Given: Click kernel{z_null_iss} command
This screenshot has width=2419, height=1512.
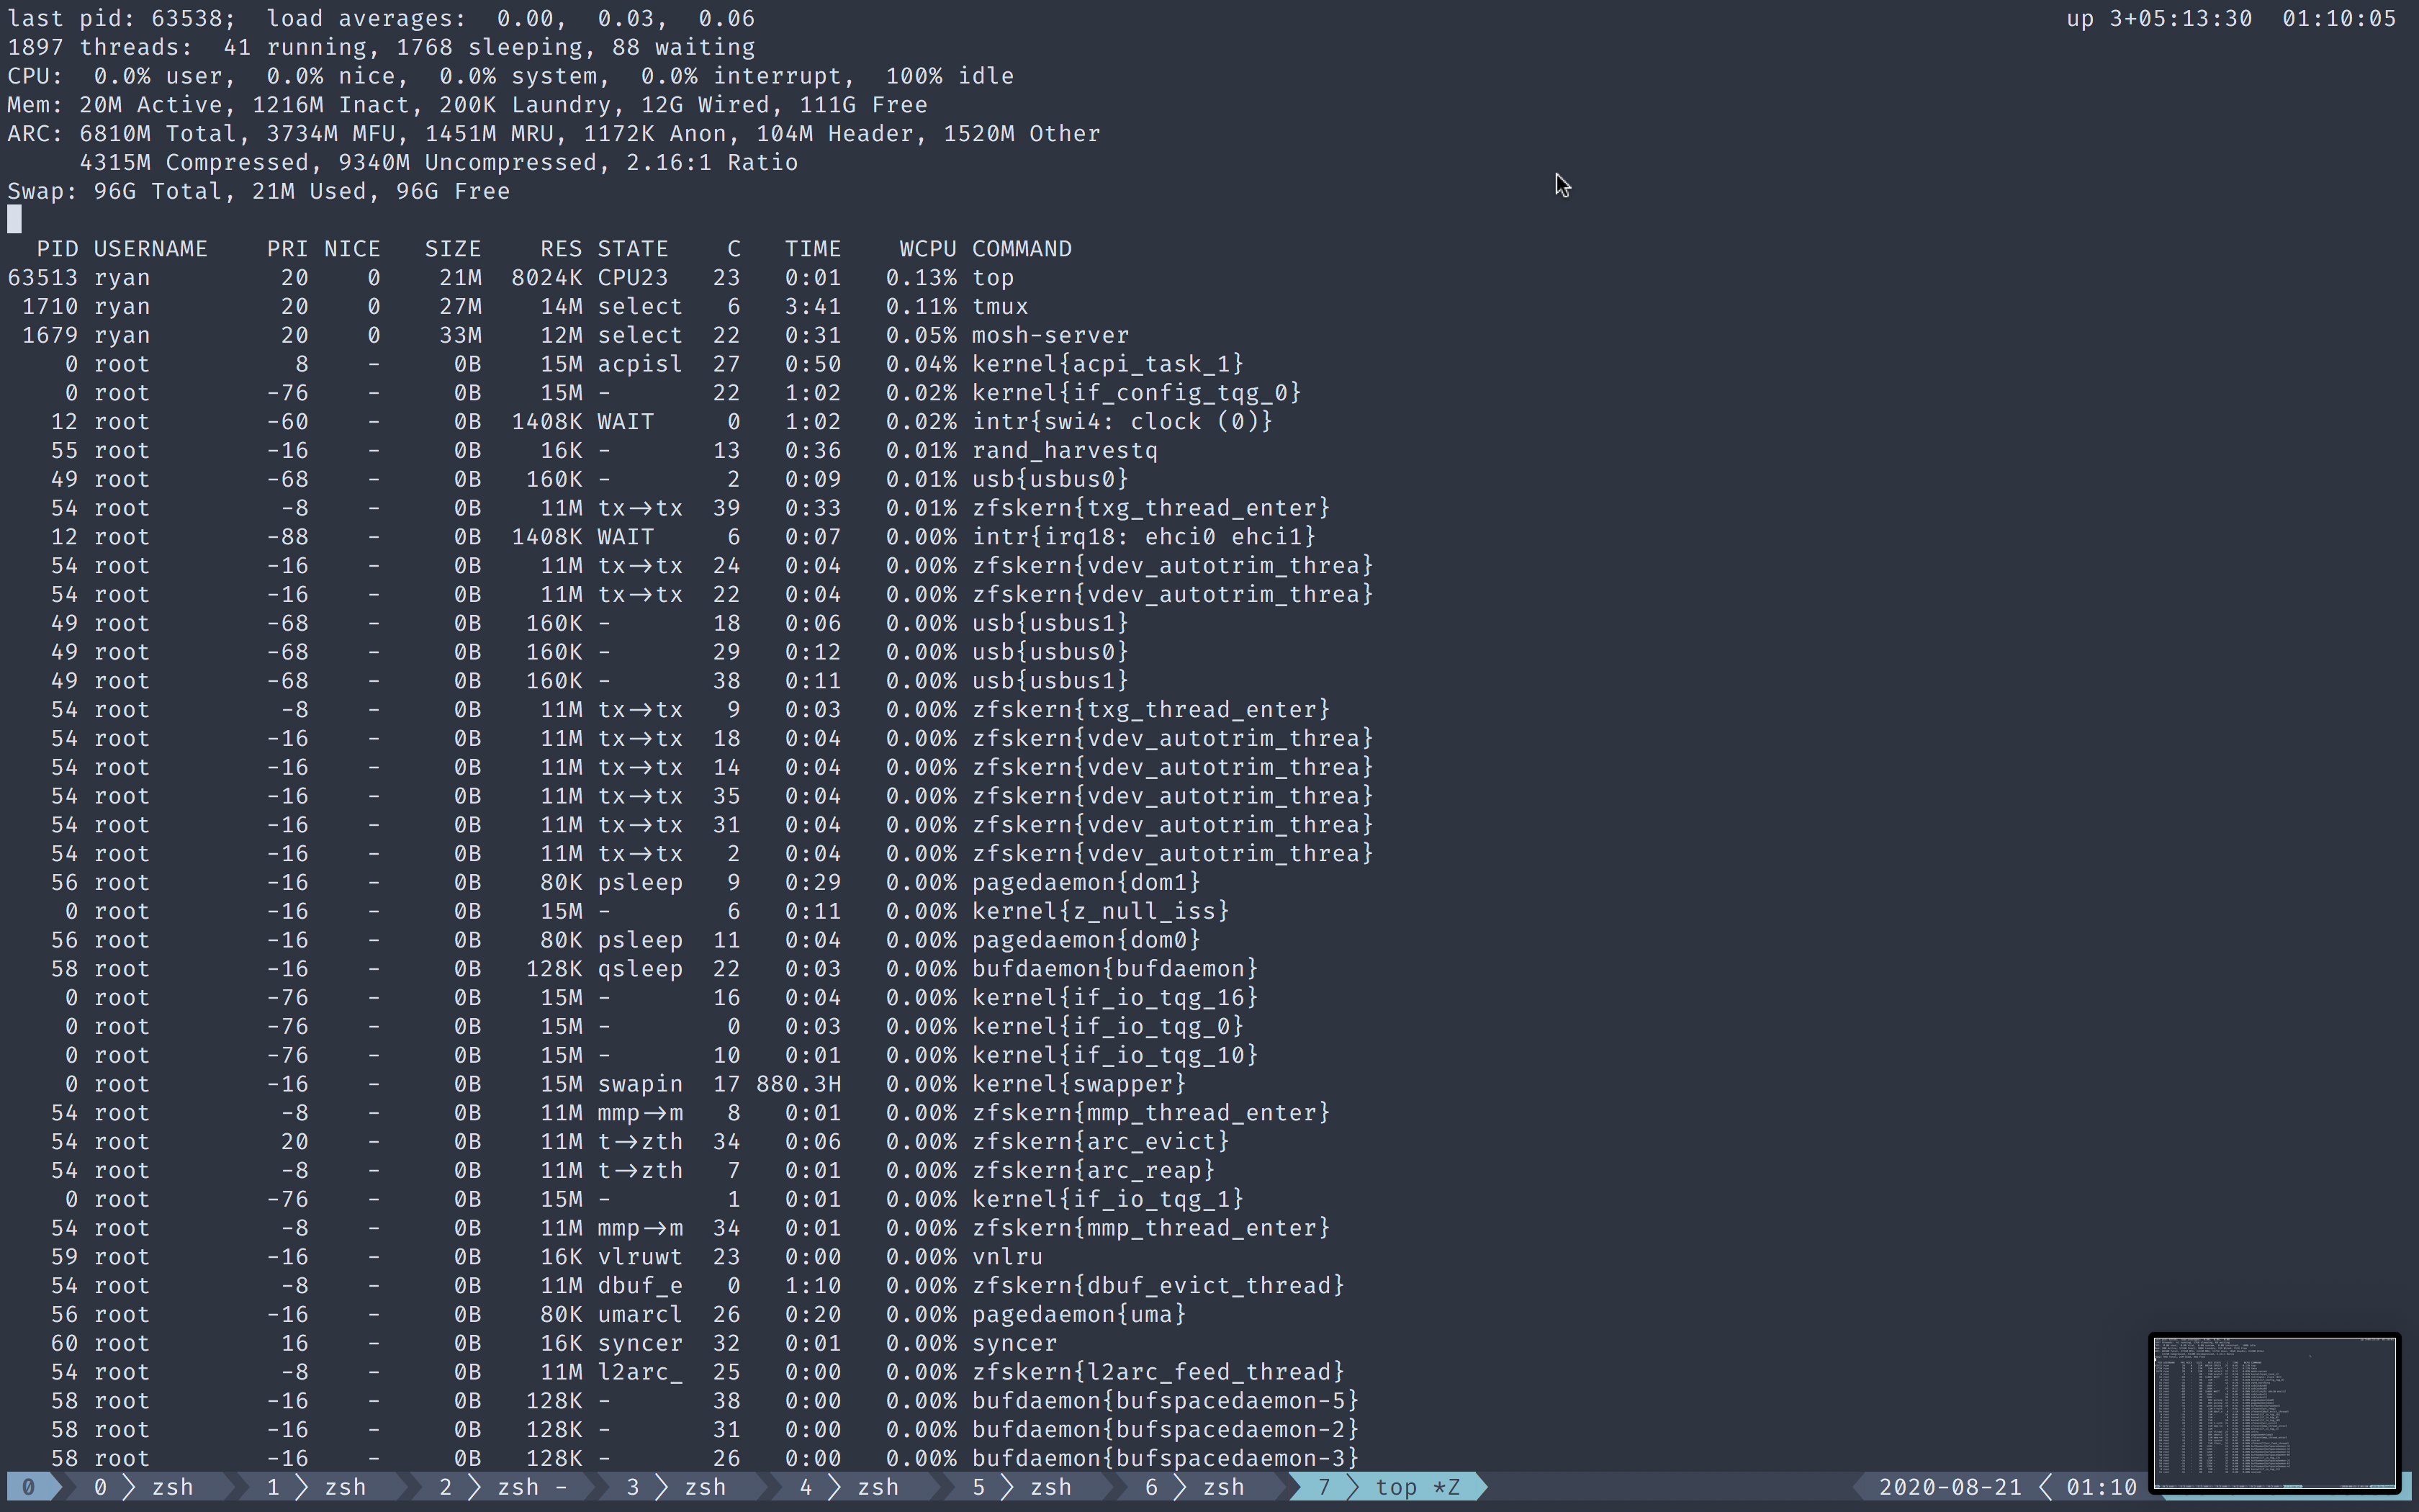Looking at the screenshot, I should (1101, 912).
